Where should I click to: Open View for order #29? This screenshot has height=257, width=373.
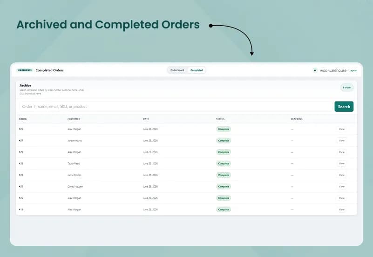point(342,152)
